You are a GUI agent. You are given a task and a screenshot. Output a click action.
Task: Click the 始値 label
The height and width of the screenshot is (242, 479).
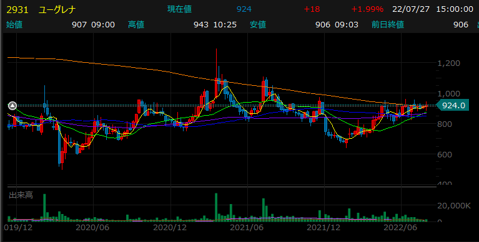[x=14, y=24]
